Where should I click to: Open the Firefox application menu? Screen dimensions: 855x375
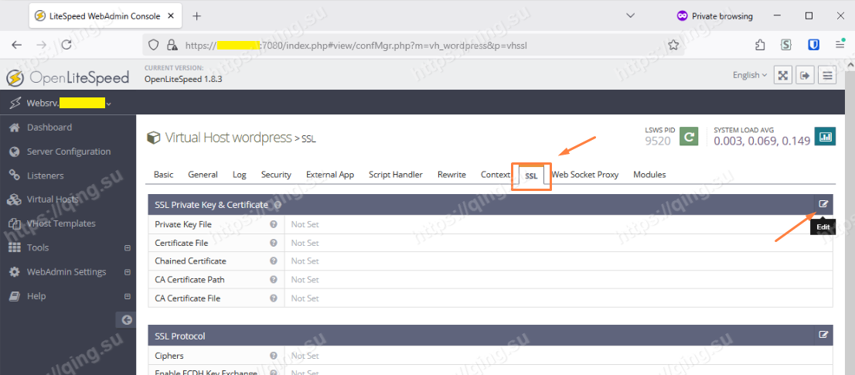[x=840, y=46]
